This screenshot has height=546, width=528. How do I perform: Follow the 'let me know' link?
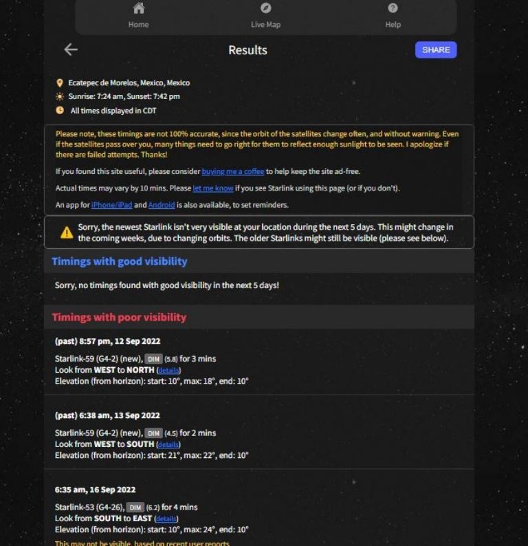(212, 188)
